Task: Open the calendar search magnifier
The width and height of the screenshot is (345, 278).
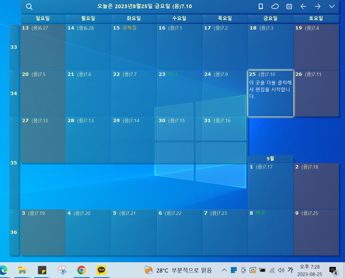Action: [x=29, y=6]
